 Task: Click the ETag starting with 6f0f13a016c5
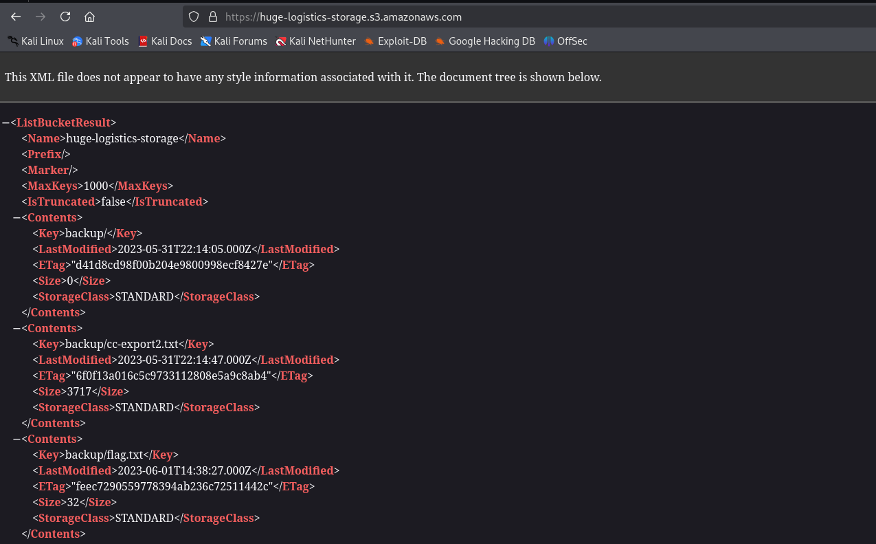(172, 376)
